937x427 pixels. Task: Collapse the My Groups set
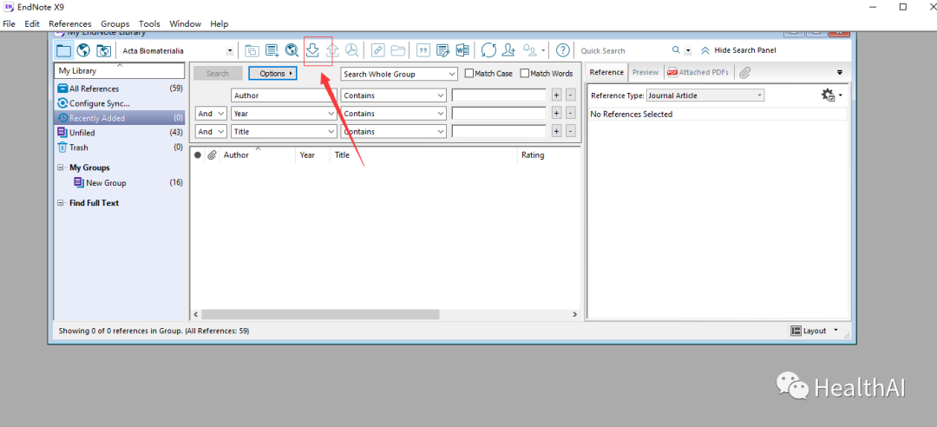(x=61, y=168)
